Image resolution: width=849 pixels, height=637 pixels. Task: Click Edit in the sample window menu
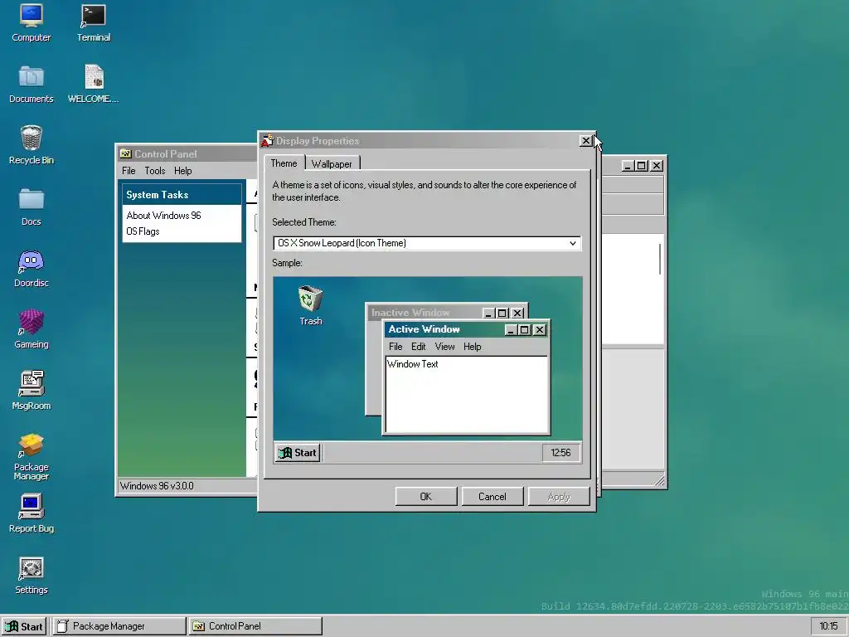tap(419, 347)
